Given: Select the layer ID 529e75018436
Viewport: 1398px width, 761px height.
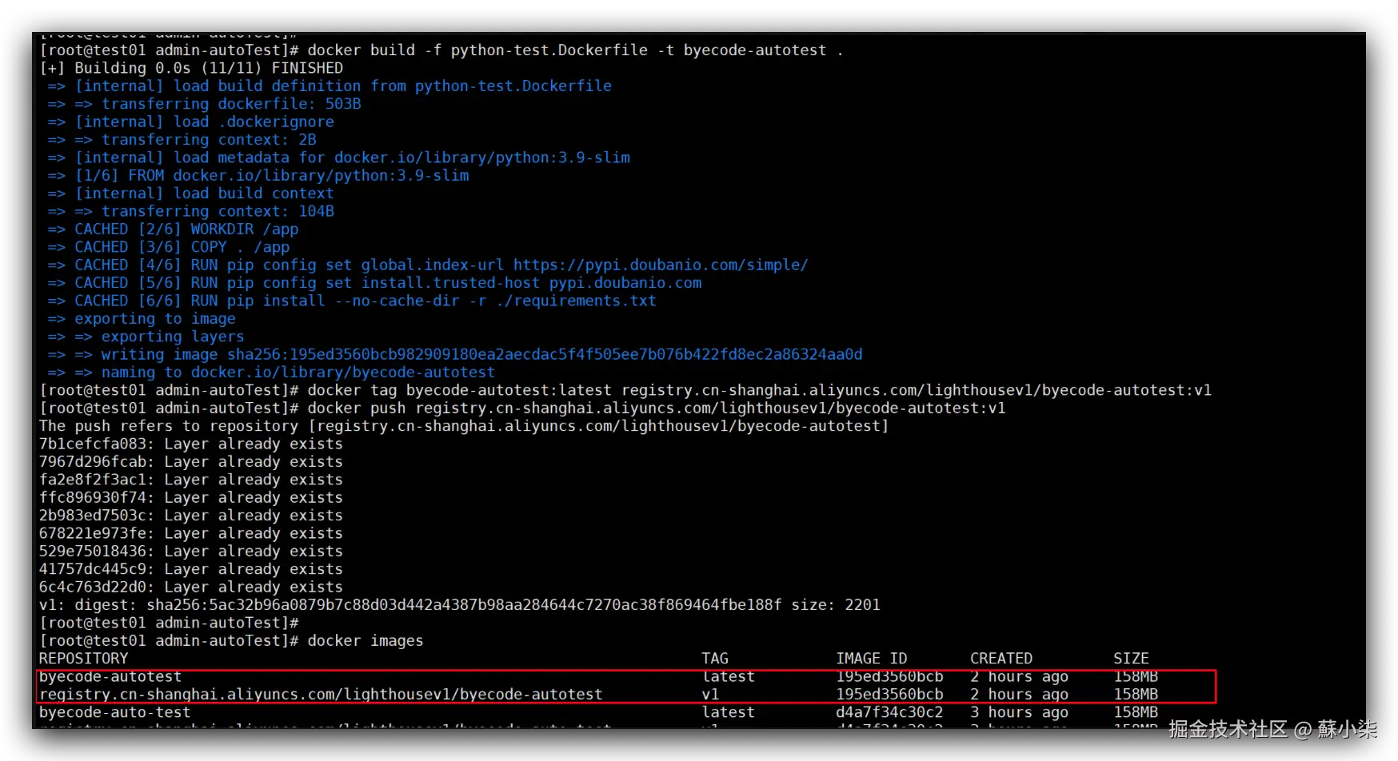Looking at the screenshot, I should (x=93, y=552).
